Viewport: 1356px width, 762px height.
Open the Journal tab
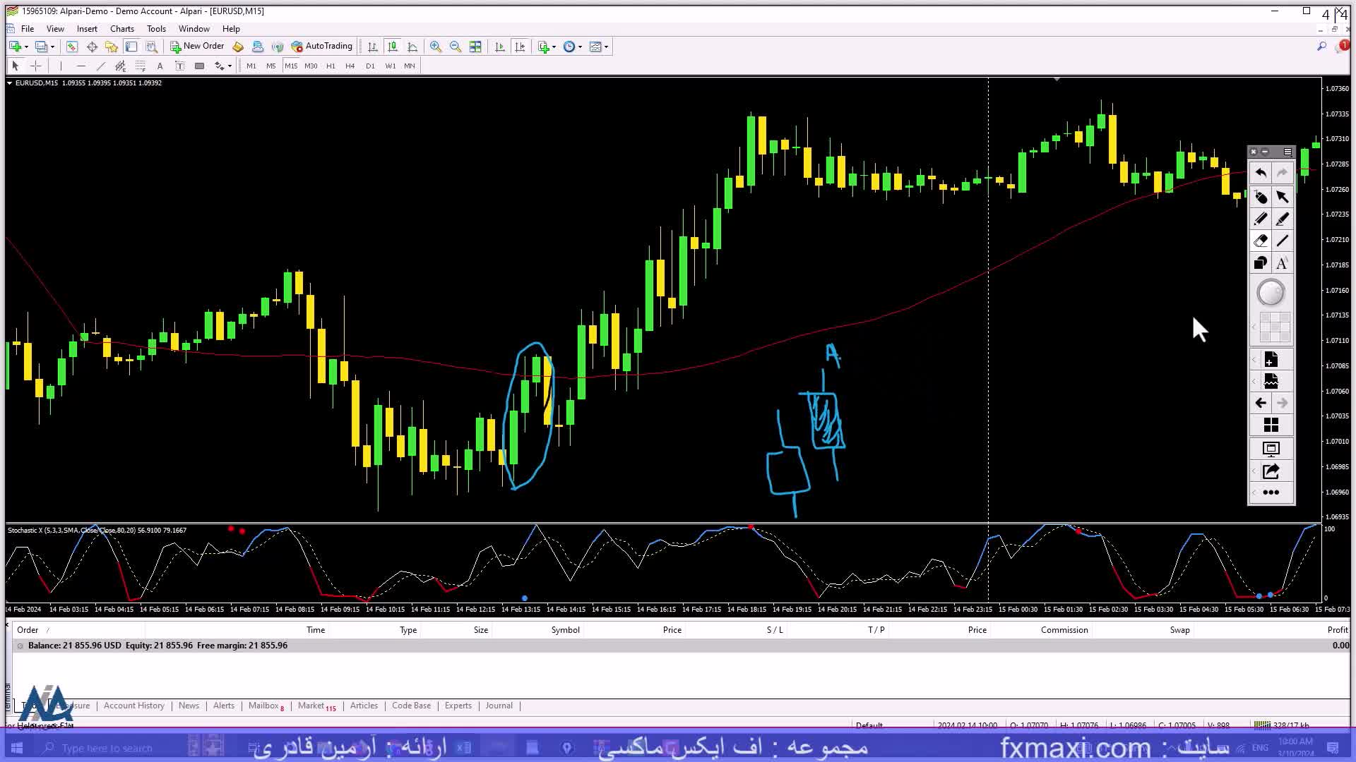tap(499, 706)
